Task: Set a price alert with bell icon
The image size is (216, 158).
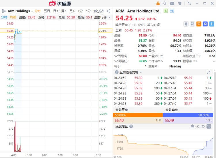Action: pos(186,24)
